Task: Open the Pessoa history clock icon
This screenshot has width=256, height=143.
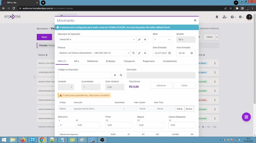Action: 133,53
